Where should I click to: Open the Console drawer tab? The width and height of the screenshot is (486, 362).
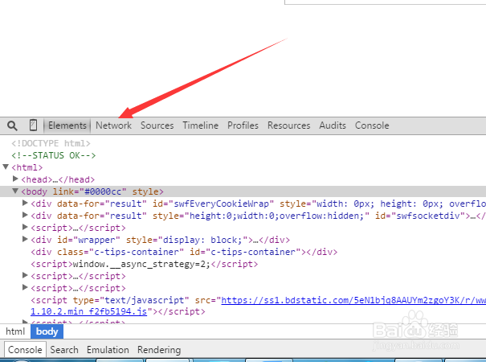tap(25, 350)
